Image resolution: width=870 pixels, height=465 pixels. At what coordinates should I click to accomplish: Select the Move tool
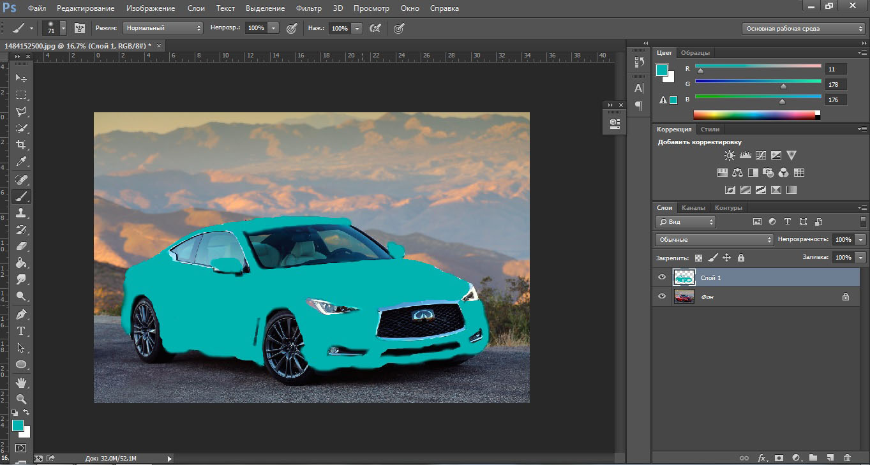click(21, 78)
